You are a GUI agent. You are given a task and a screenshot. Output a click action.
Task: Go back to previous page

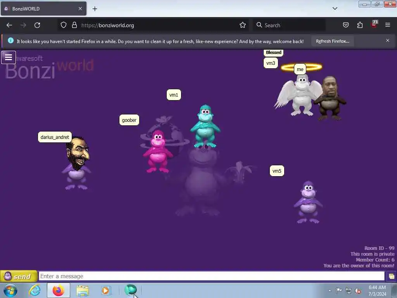click(x=9, y=25)
